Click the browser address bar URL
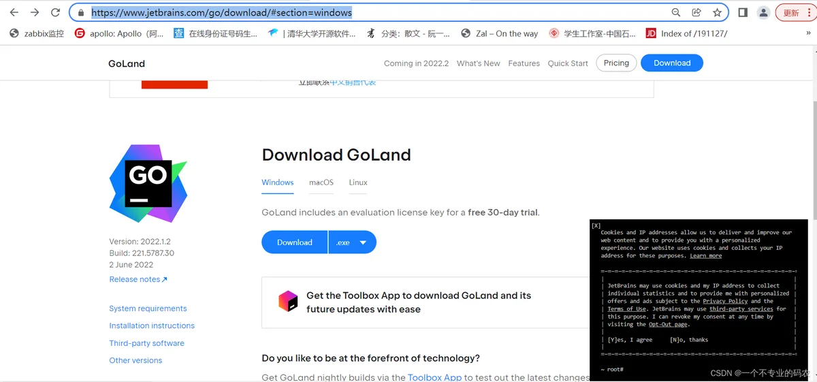 (222, 12)
